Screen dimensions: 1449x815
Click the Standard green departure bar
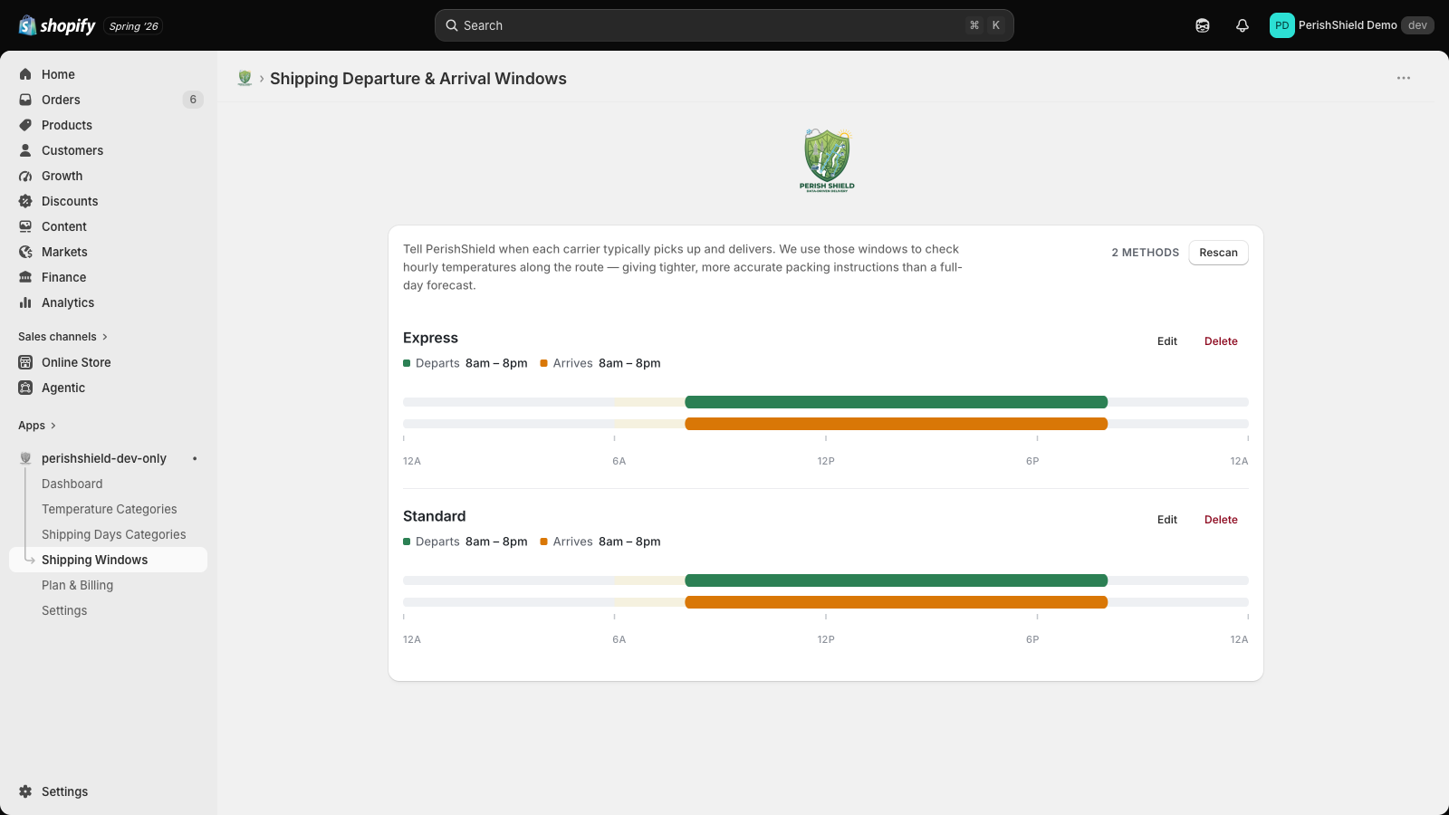point(897,580)
